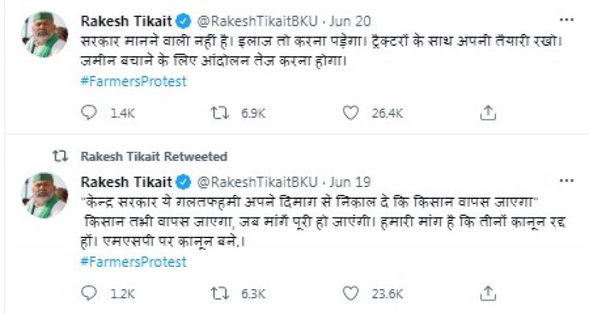Like the Jun 19 tweet
The image size is (589, 314).
tap(351, 293)
